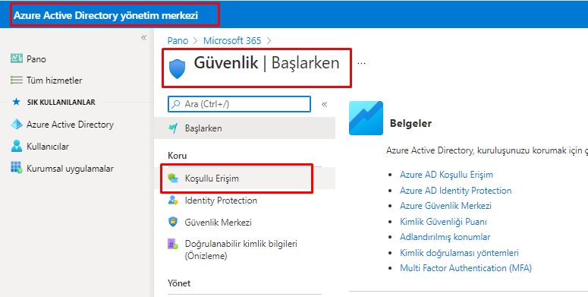
Task: Click the Doğrulanabilir kimlik bilgileri icon
Action: point(173,244)
